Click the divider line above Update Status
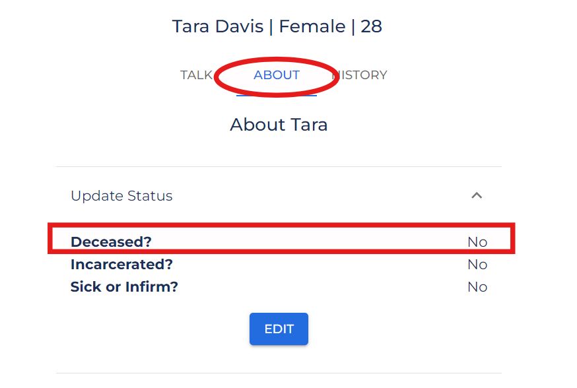This screenshot has width=577, height=388. (279, 166)
